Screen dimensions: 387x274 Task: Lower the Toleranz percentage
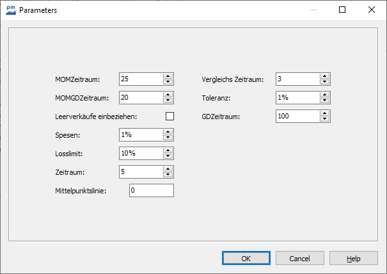(x=324, y=101)
